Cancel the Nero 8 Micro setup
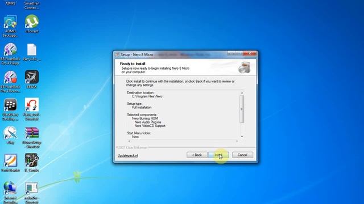This screenshot has width=364, height=204. (242, 155)
